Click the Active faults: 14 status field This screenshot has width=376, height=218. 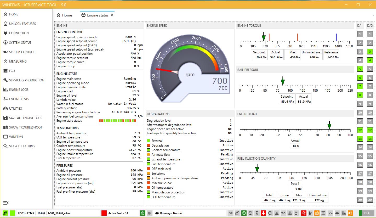[x=118, y=213]
